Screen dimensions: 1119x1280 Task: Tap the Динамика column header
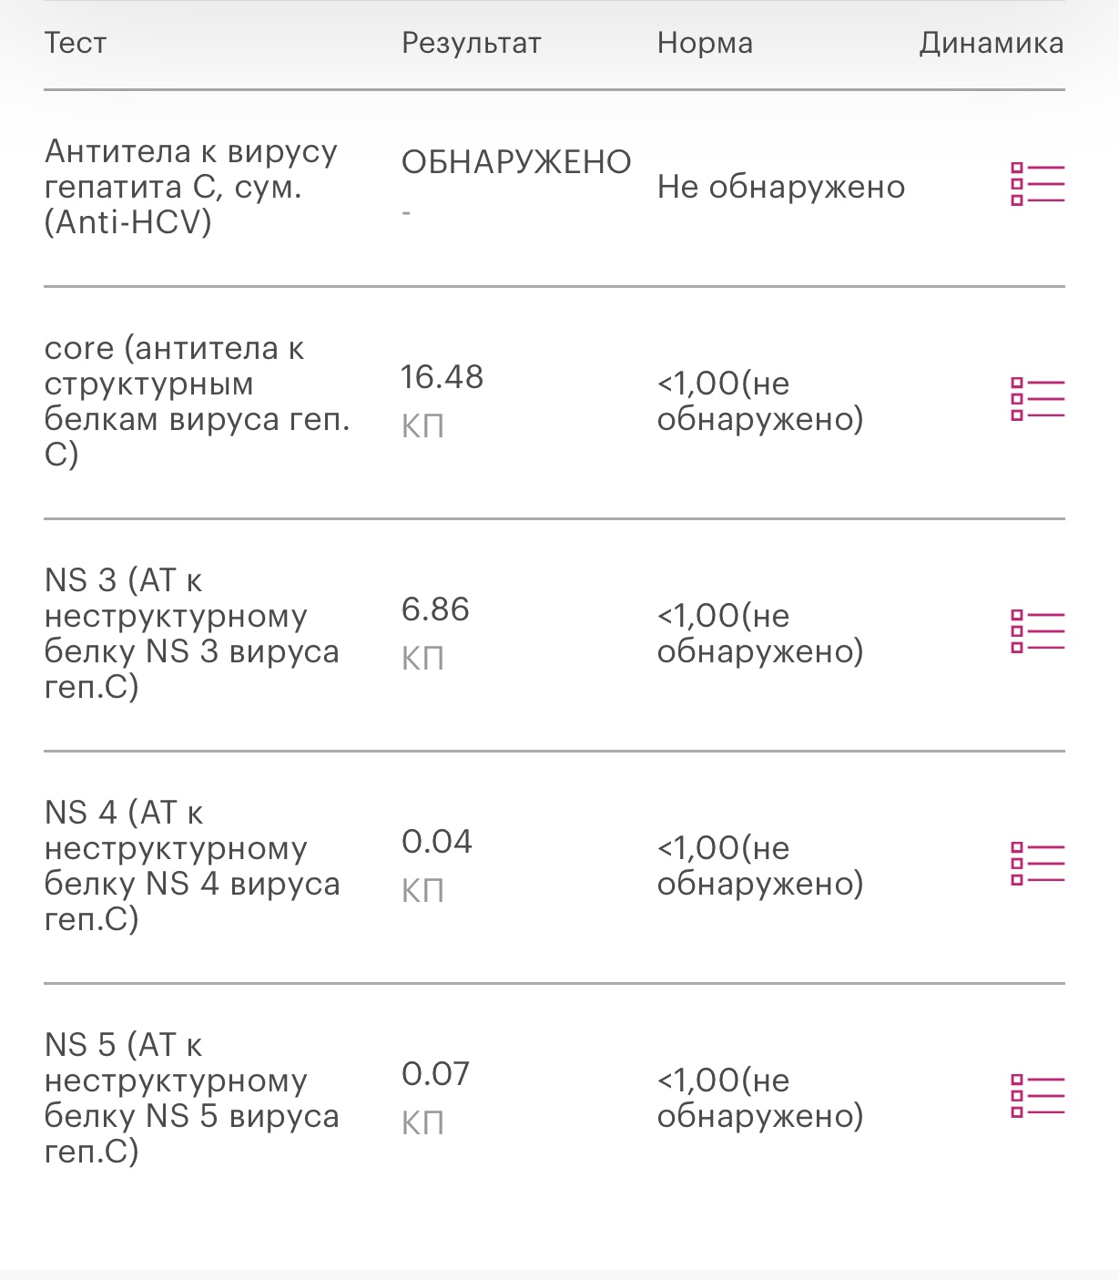point(991,43)
